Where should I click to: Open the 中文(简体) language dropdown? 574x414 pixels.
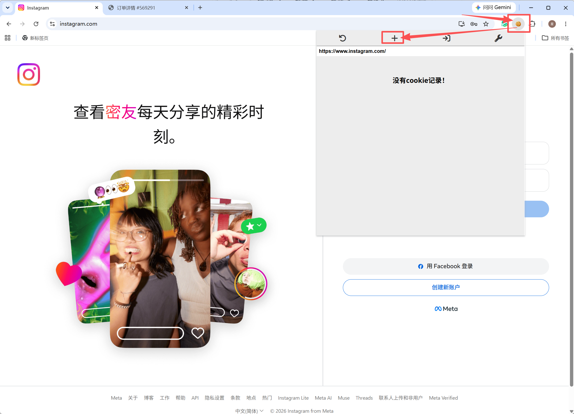[x=249, y=411]
